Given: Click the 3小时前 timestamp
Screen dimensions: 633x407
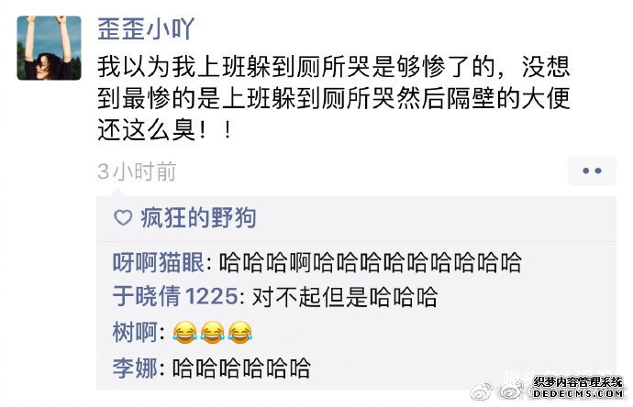Looking at the screenshot, I should click(137, 171).
